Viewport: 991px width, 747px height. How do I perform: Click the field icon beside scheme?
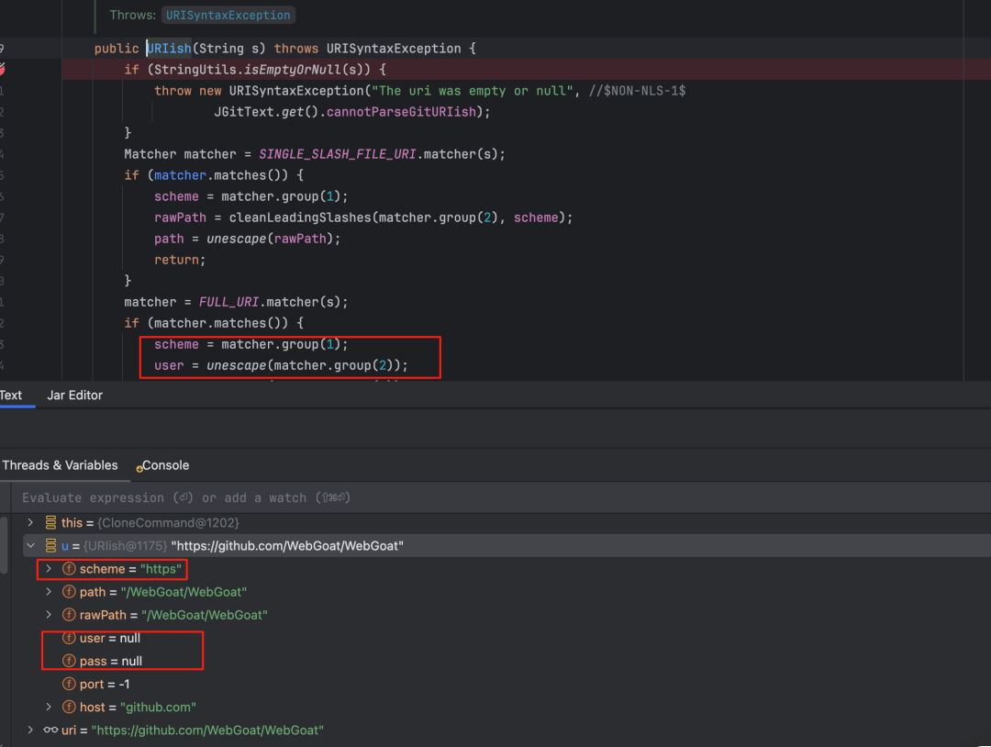pos(69,569)
